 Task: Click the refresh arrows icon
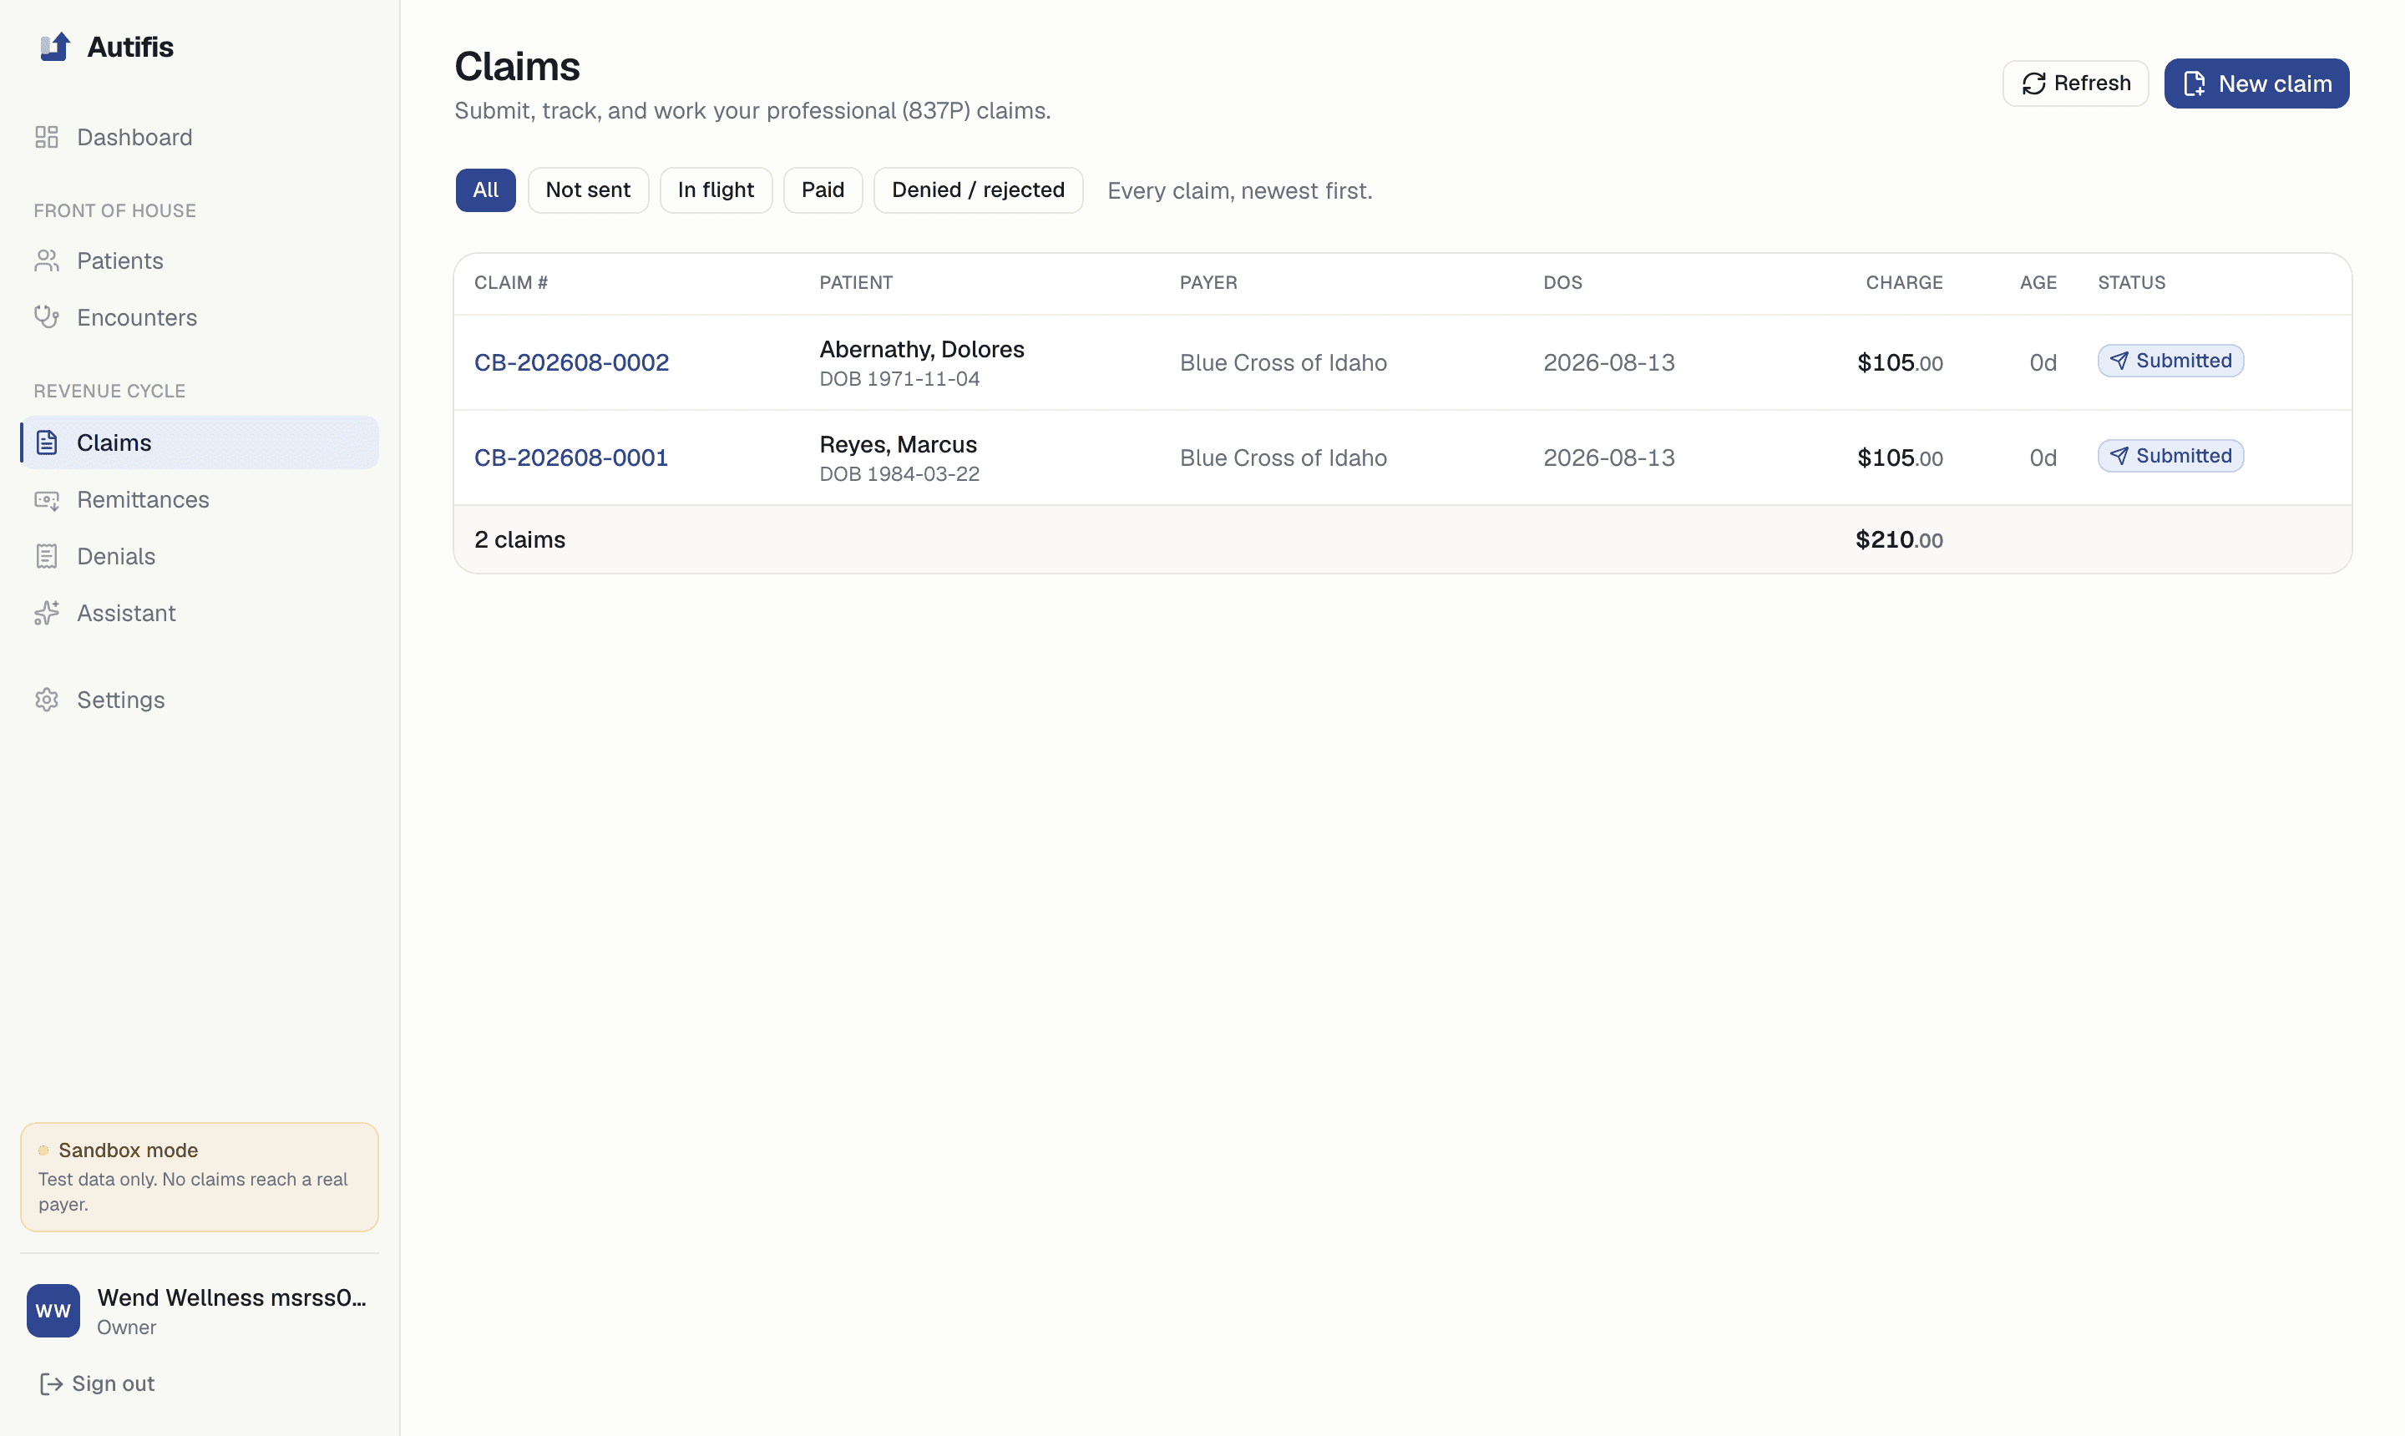pyautogui.click(x=2033, y=83)
